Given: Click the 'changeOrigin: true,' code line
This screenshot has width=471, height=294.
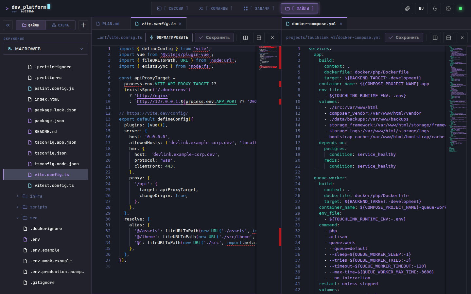Looking at the screenshot, I should coord(164,196).
